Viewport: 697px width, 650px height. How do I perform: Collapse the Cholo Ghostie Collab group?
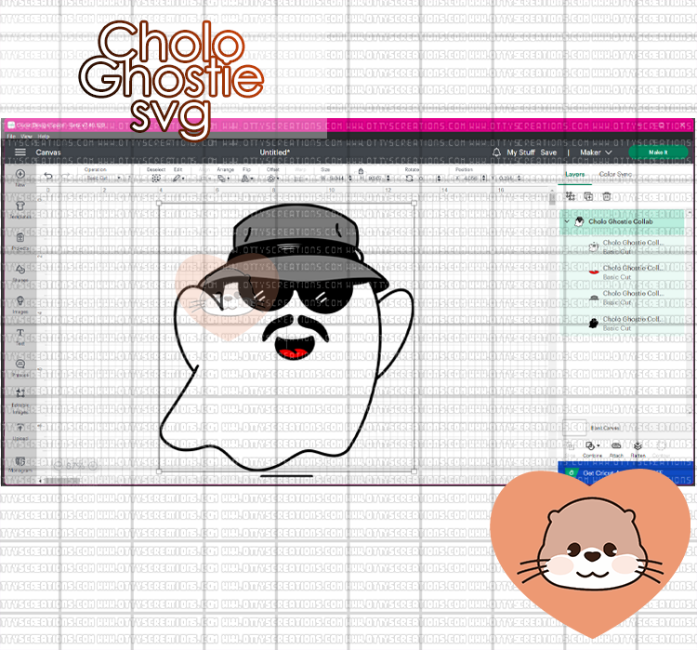tap(567, 221)
